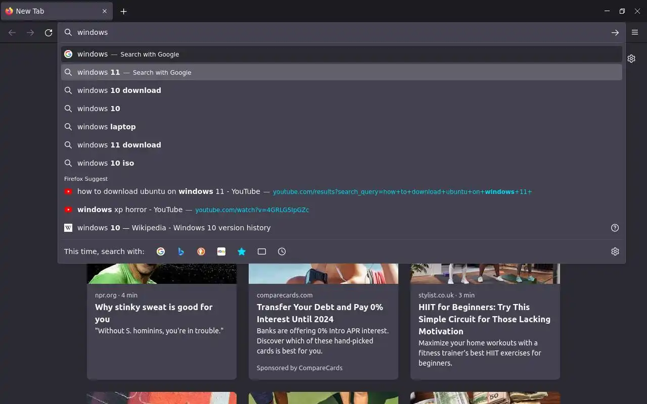Click the stylist.co.uk article thumbnail image

(x=485, y=273)
